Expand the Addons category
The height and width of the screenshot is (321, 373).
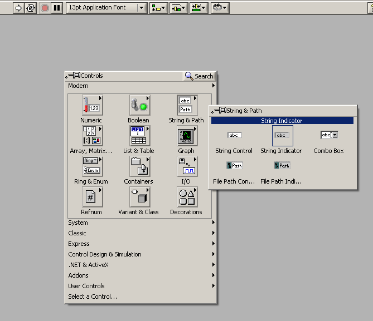(x=141, y=275)
